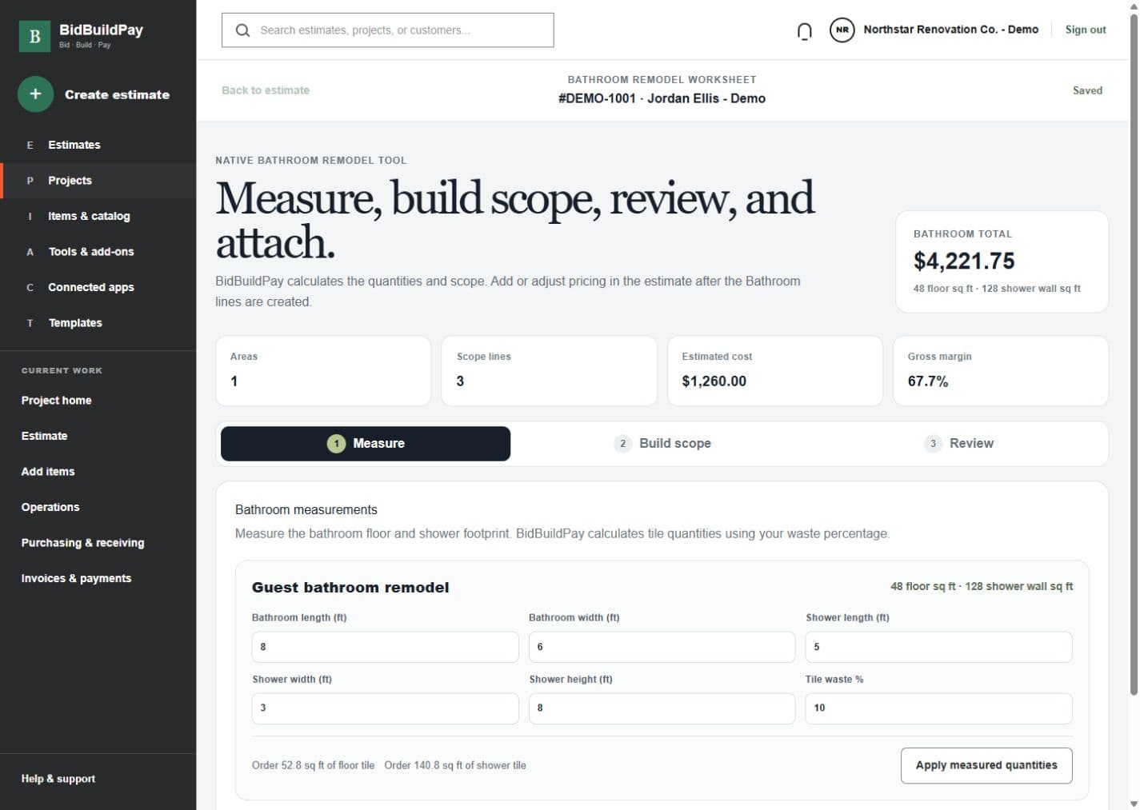The image size is (1140, 810).
Task: Click the Saved status text
Action: point(1087,90)
